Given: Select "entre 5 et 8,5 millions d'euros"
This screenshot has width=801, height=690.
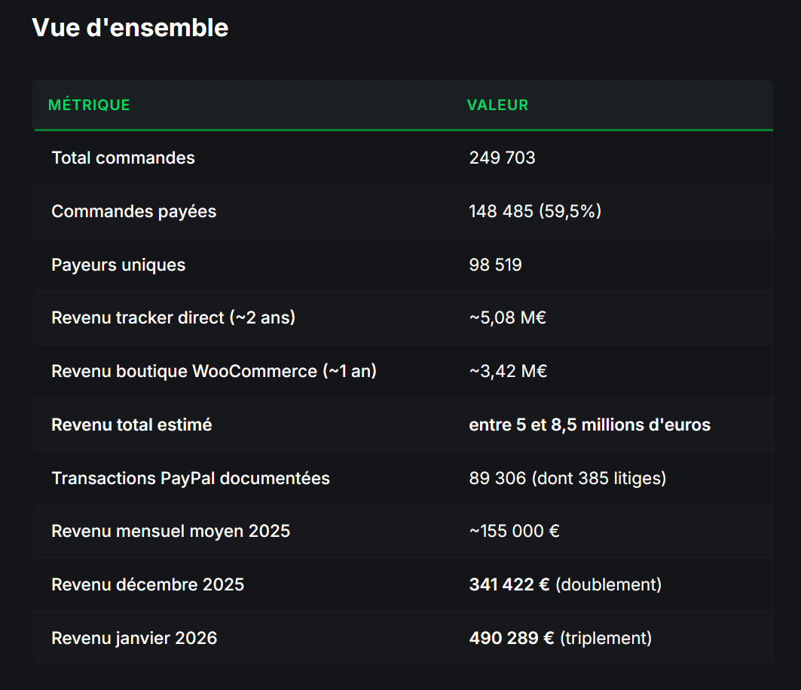Looking at the screenshot, I should pyautogui.click(x=589, y=425).
